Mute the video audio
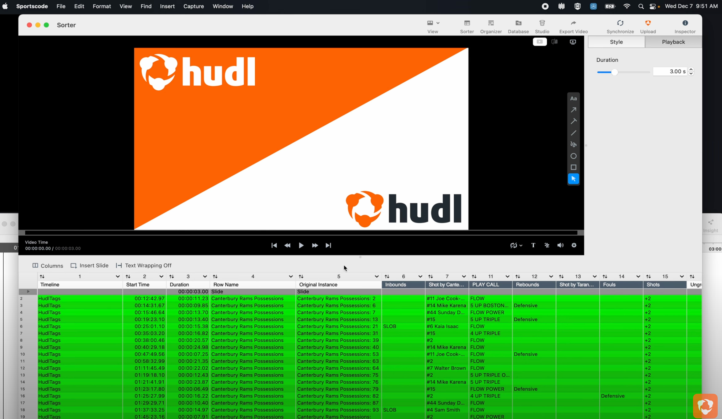The image size is (722, 419). tap(560, 245)
